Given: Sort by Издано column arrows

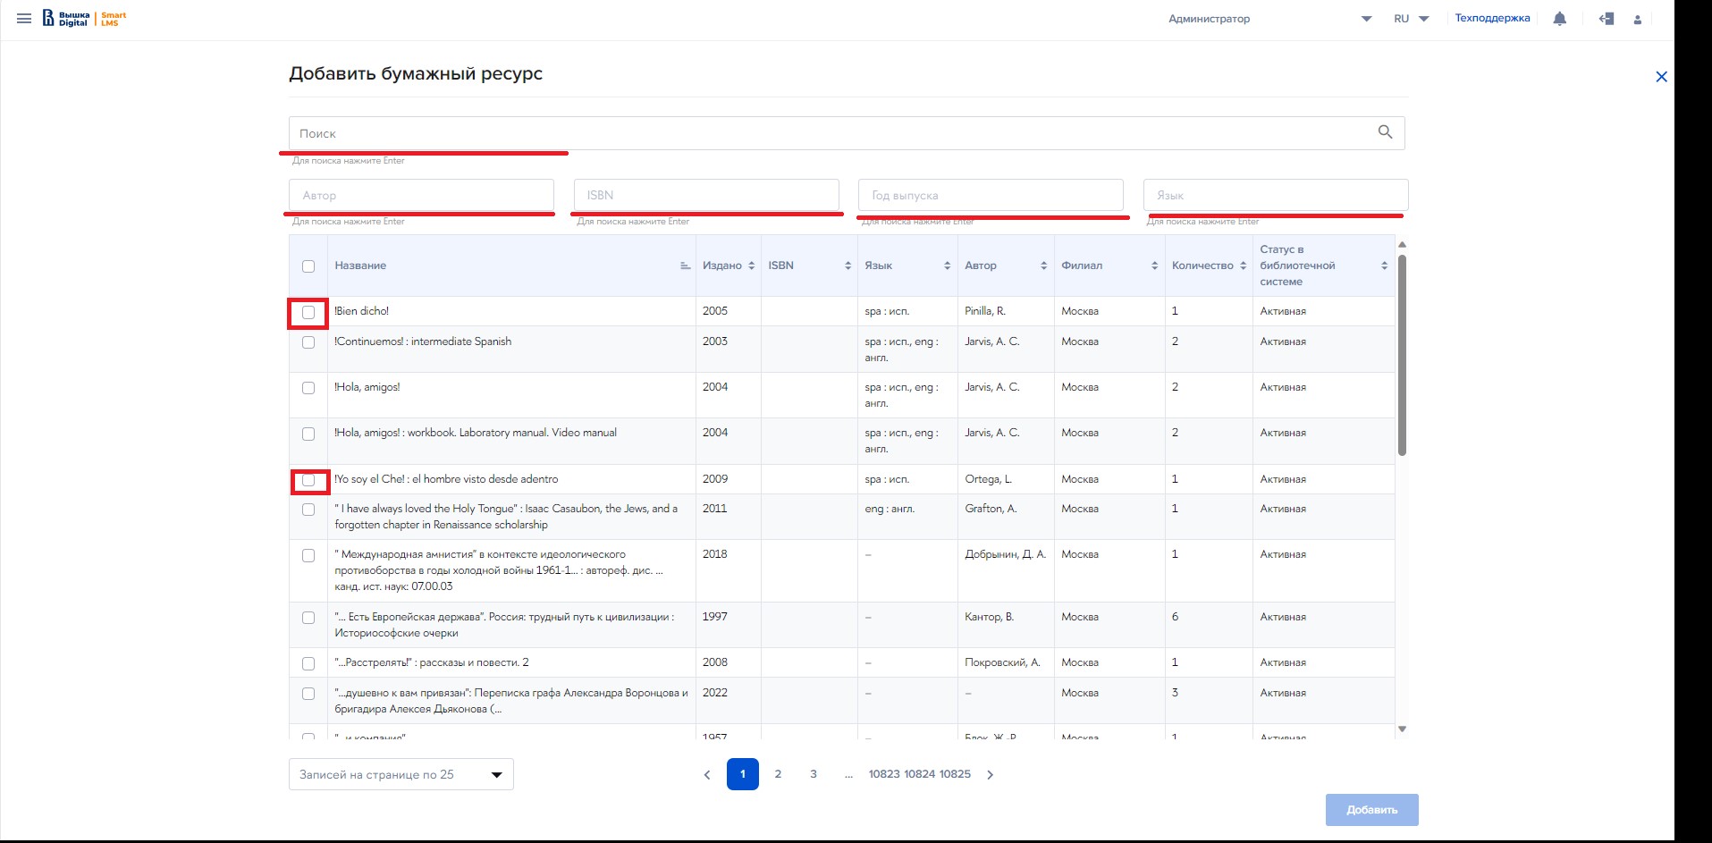Looking at the screenshot, I should [x=751, y=266].
